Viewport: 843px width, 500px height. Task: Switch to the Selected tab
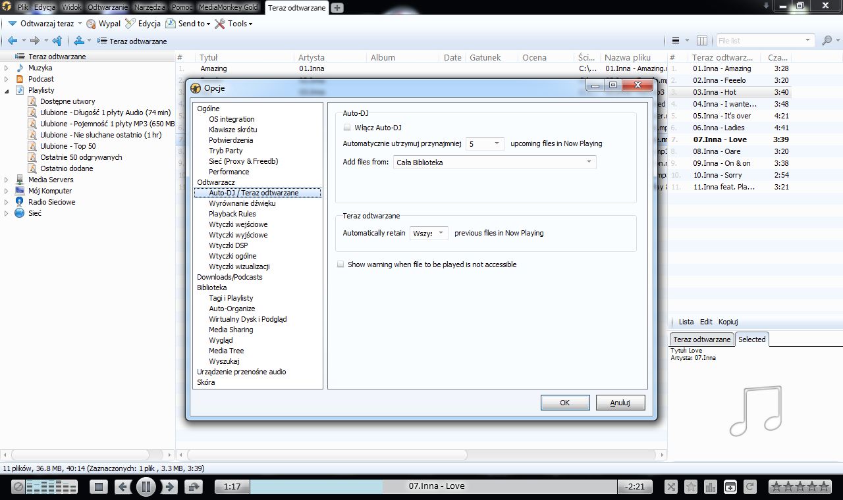751,339
